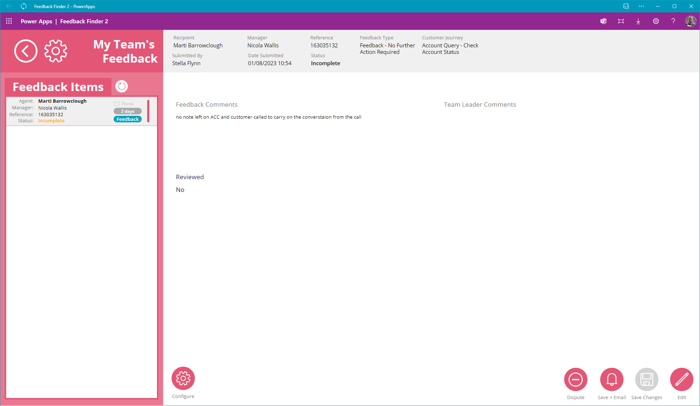Click the download icon in purple bar
The image size is (700, 406).
point(638,21)
